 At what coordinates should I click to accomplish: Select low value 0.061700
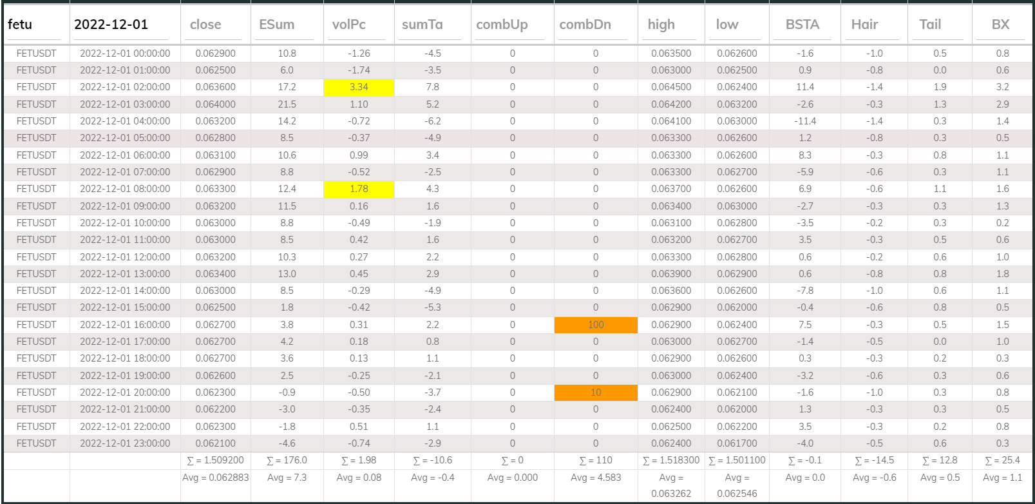[x=737, y=443]
